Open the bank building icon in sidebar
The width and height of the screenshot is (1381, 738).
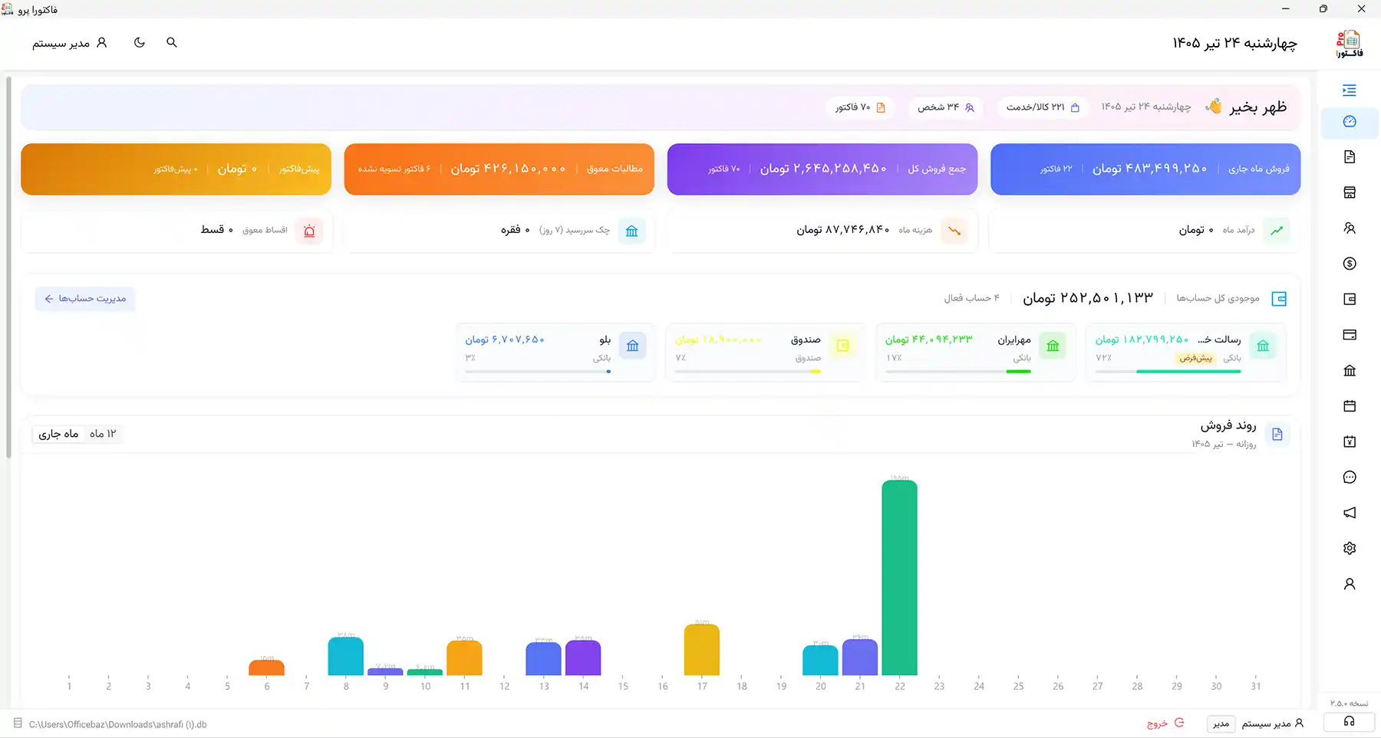click(1350, 371)
